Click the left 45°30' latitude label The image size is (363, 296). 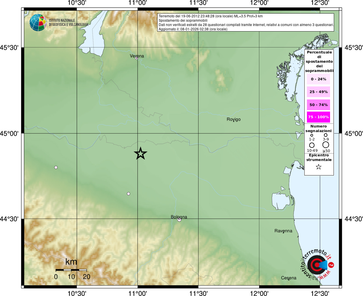pos(10,47)
